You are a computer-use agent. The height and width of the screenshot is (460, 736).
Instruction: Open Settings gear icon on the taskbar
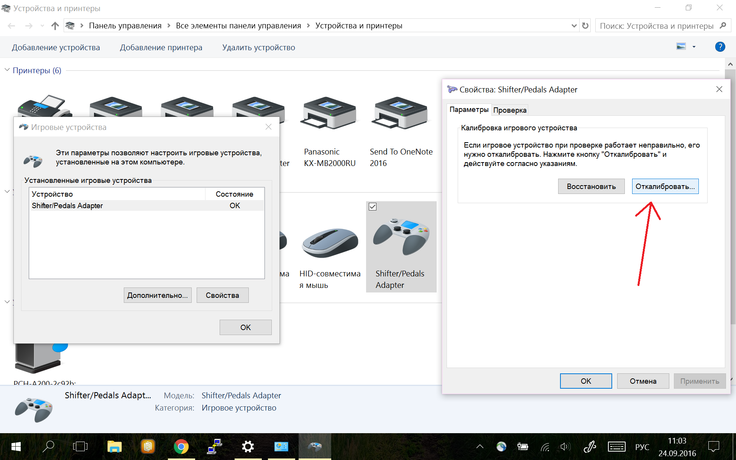pos(248,447)
